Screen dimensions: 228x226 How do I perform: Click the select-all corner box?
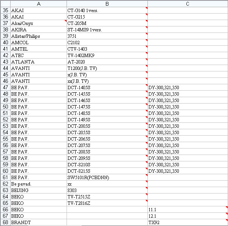[5, 3]
